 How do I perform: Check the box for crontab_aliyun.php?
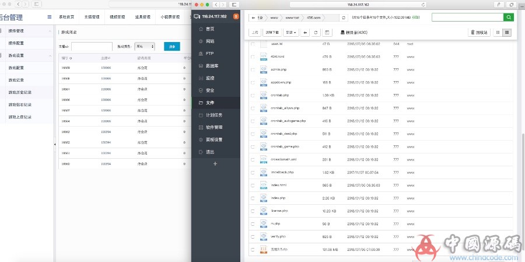pyautogui.click(x=253, y=108)
